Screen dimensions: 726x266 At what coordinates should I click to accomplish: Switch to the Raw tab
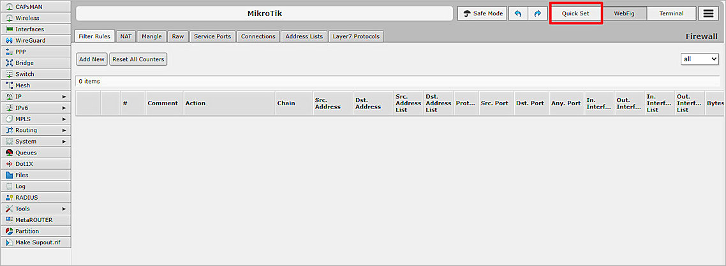[x=178, y=36]
